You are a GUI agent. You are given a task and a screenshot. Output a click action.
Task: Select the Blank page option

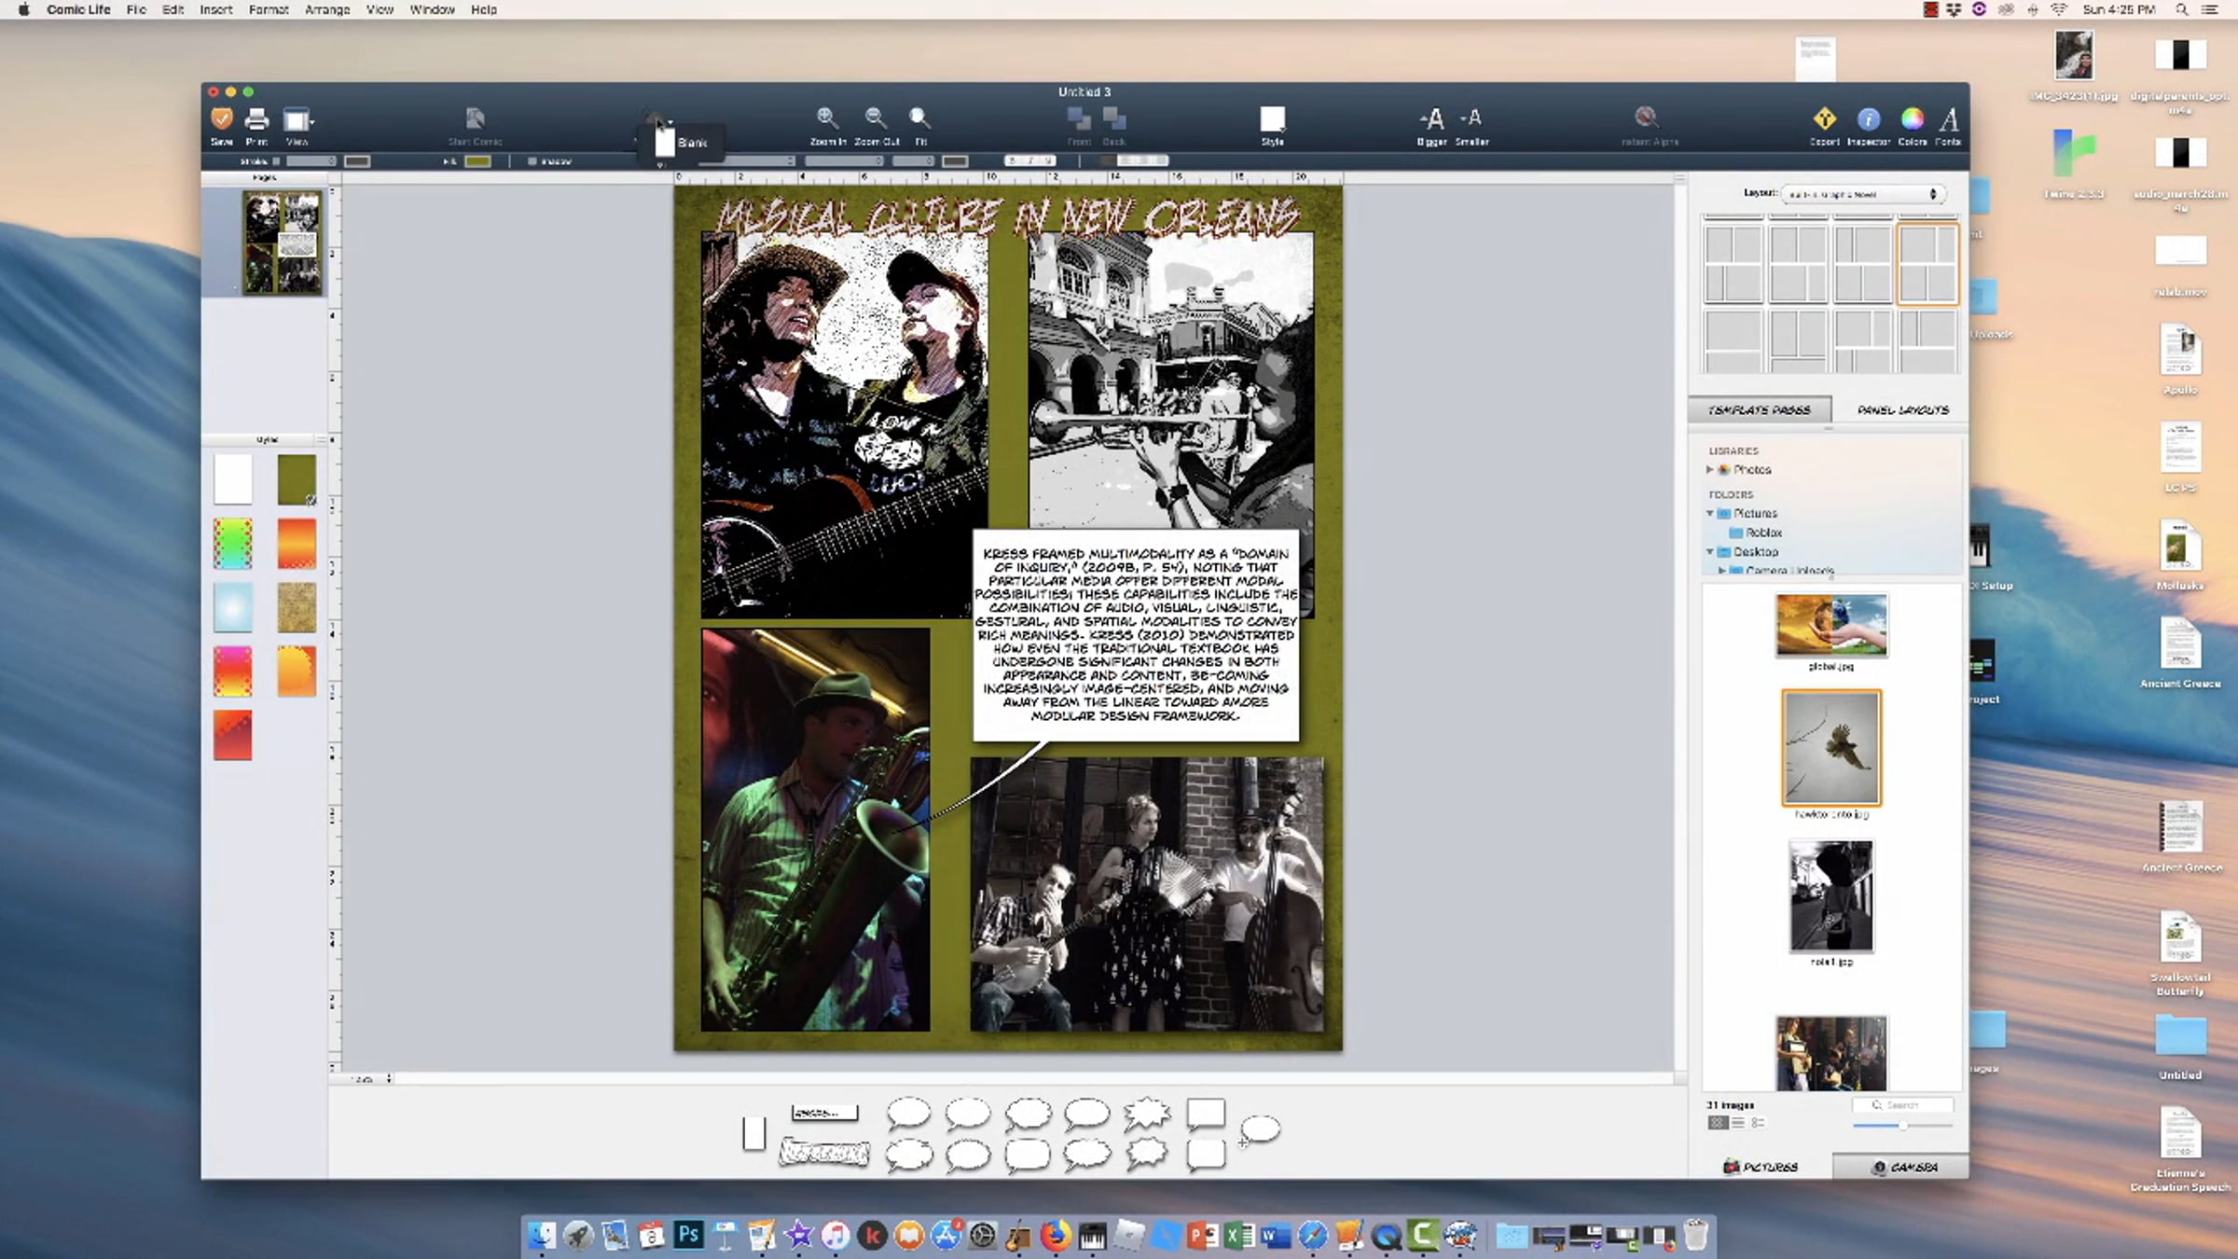680,143
